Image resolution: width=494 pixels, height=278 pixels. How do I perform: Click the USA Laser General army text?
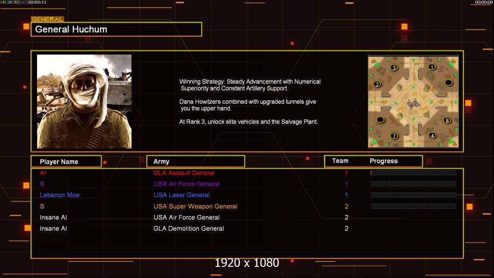tap(182, 195)
